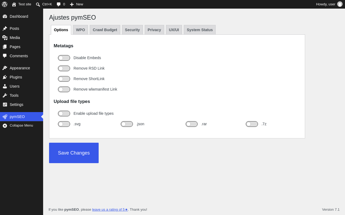
Task: Switch to the WPO tab
Action: point(80,30)
